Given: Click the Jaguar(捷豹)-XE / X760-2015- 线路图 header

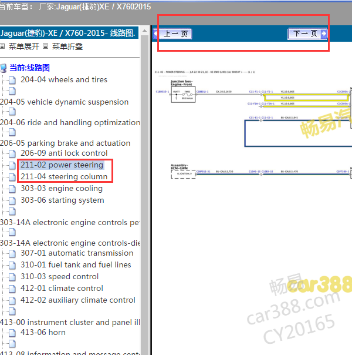Looking at the screenshot, I should pos(69,33).
